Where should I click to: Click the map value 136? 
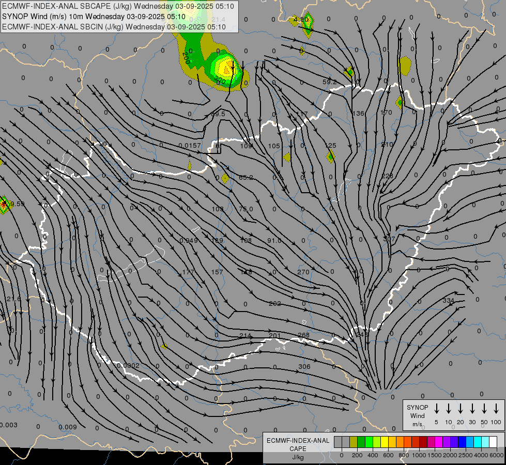coord(359,113)
